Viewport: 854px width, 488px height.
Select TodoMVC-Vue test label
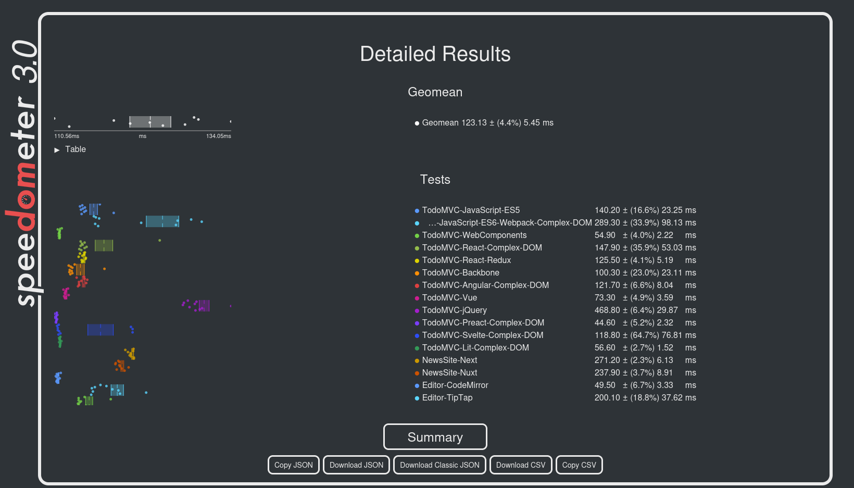point(449,297)
